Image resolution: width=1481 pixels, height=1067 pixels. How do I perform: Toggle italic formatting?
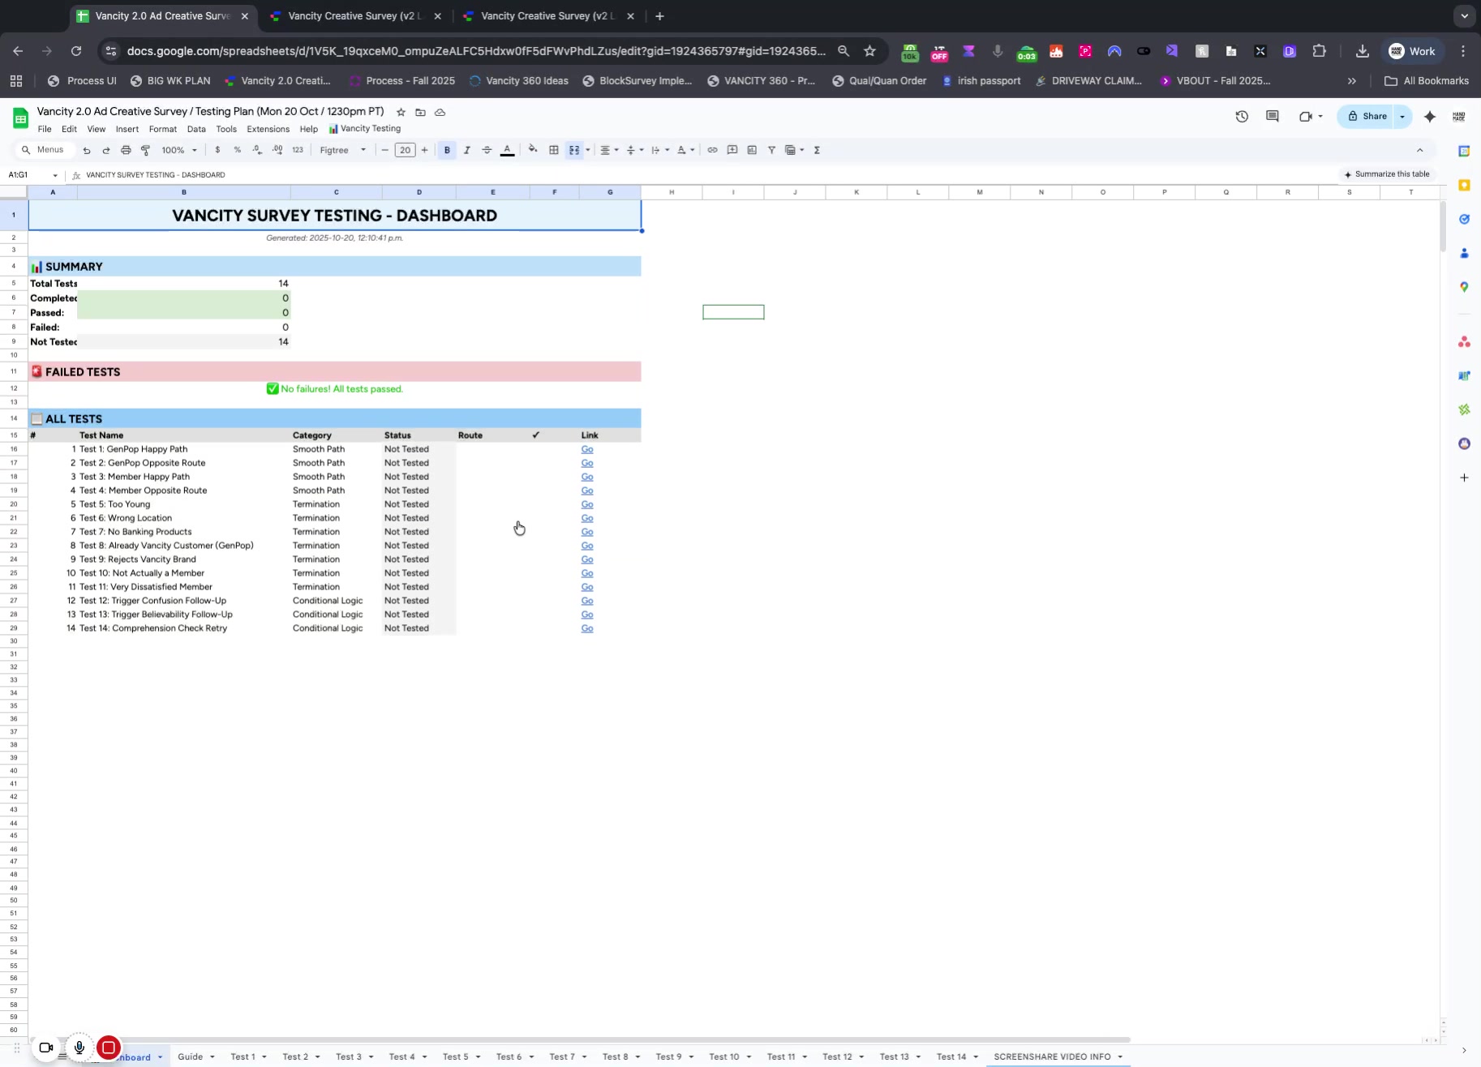(467, 150)
